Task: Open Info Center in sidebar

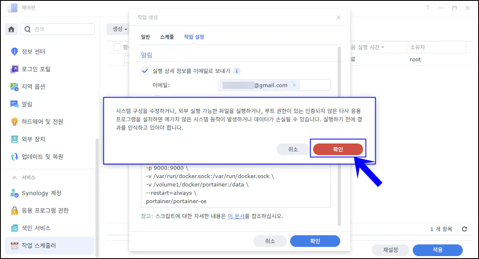Action: [49, 51]
